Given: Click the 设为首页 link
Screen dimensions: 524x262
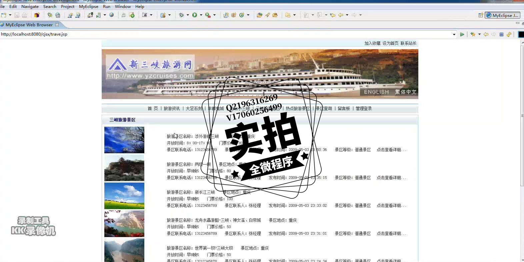Looking at the screenshot, I should click(390, 43).
